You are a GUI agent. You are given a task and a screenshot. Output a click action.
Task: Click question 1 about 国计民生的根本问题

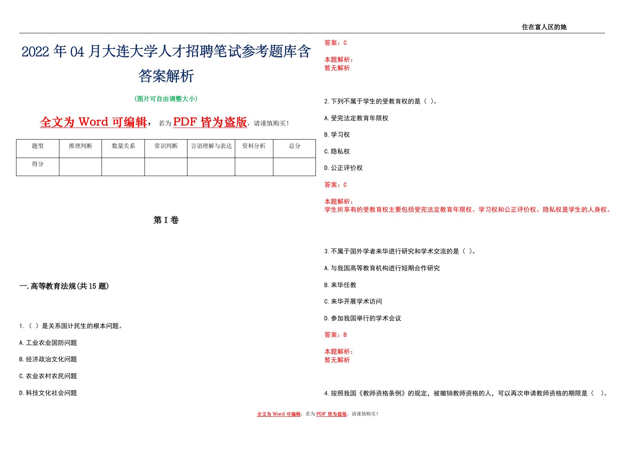point(71,326)
